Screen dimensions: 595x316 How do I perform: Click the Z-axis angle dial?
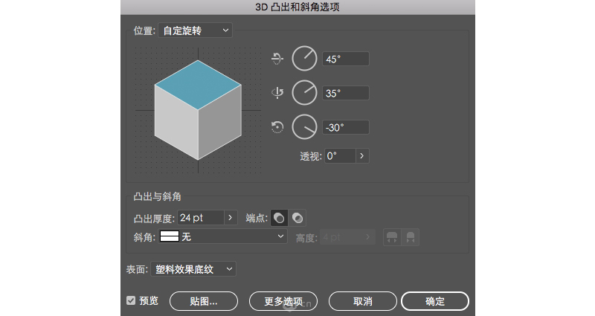tap(304, 127)
